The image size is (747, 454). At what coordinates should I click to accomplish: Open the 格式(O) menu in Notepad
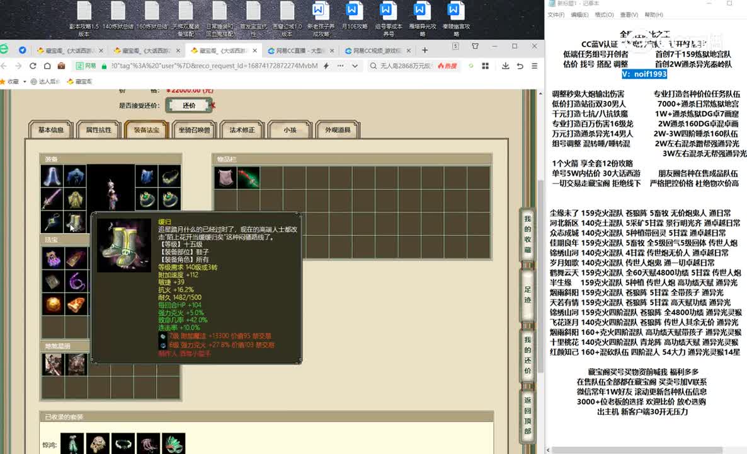pyautogui.click(x=604, y=15)
